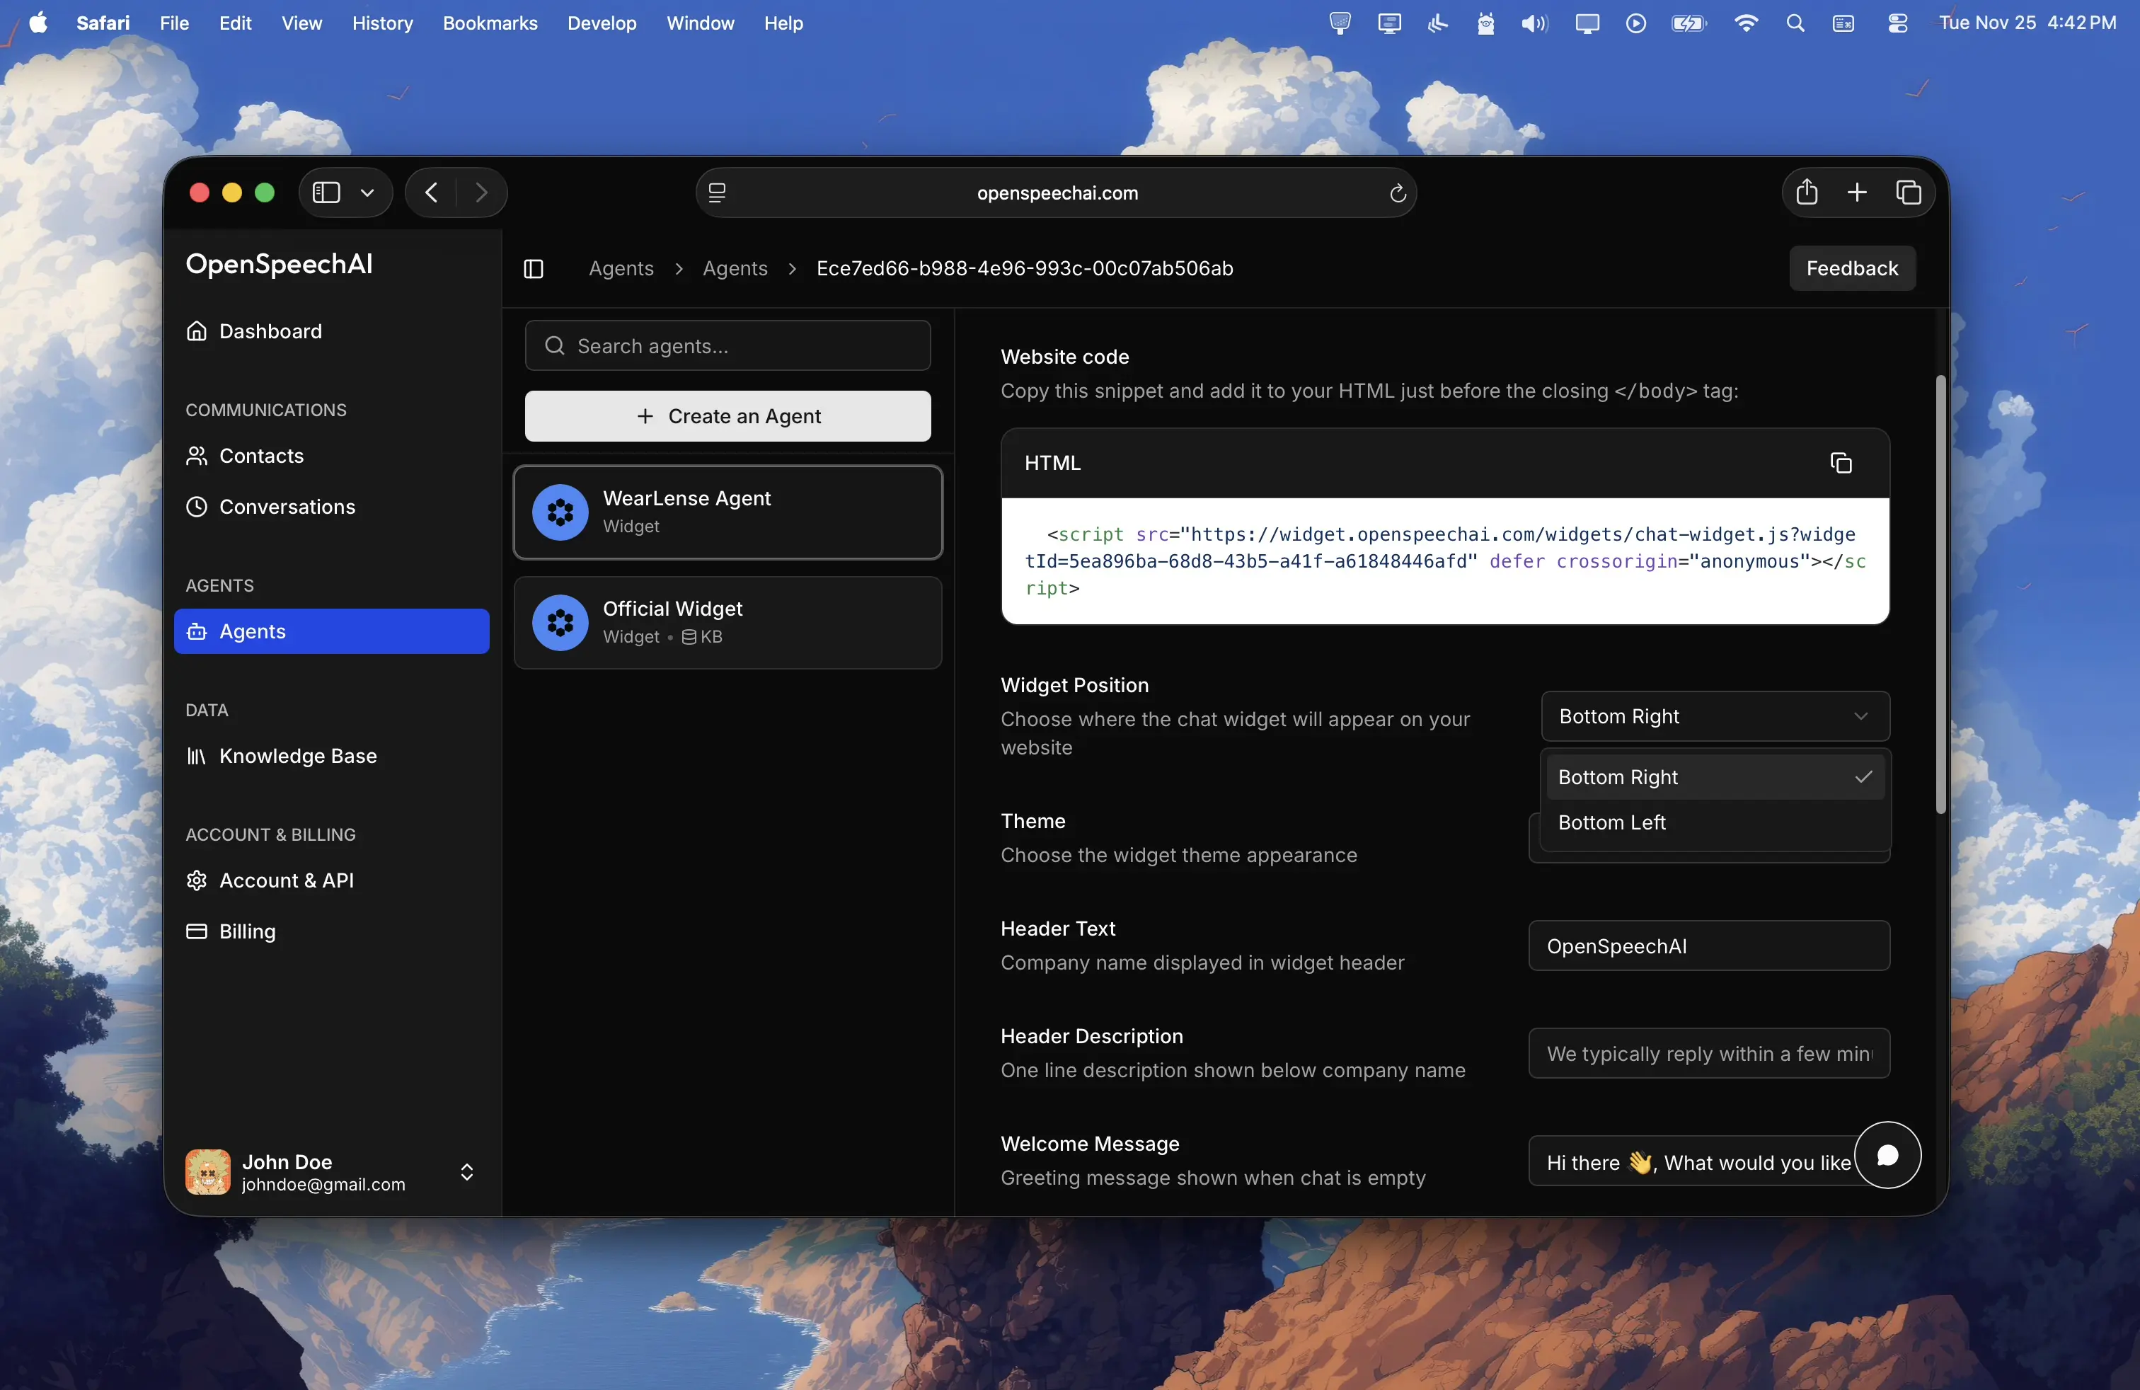Go back in Safari history
2140x1390 pixels.
click(x=432, y=193)
